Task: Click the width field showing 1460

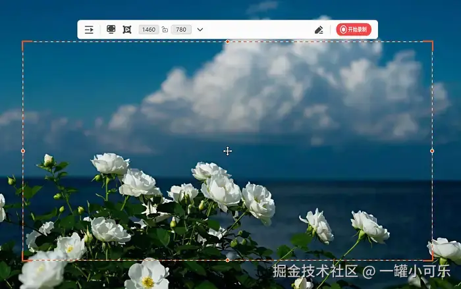Action: point(149,30)
